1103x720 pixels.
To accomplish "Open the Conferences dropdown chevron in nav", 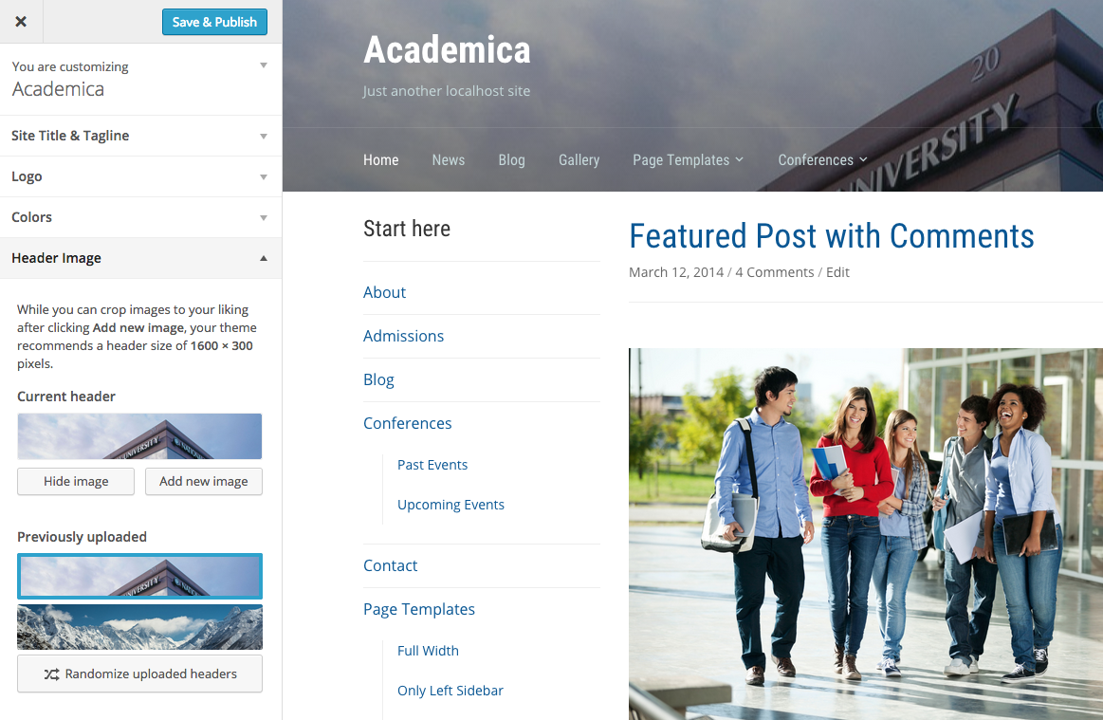I will tap(863, 159).
